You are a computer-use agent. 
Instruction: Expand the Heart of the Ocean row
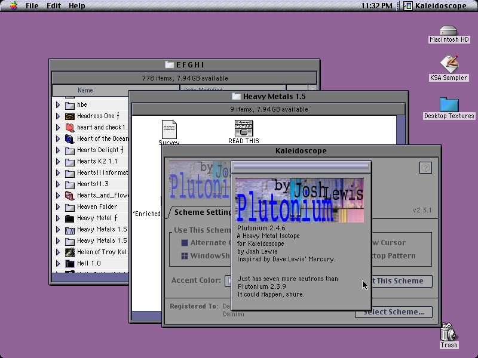coord(58,139)
